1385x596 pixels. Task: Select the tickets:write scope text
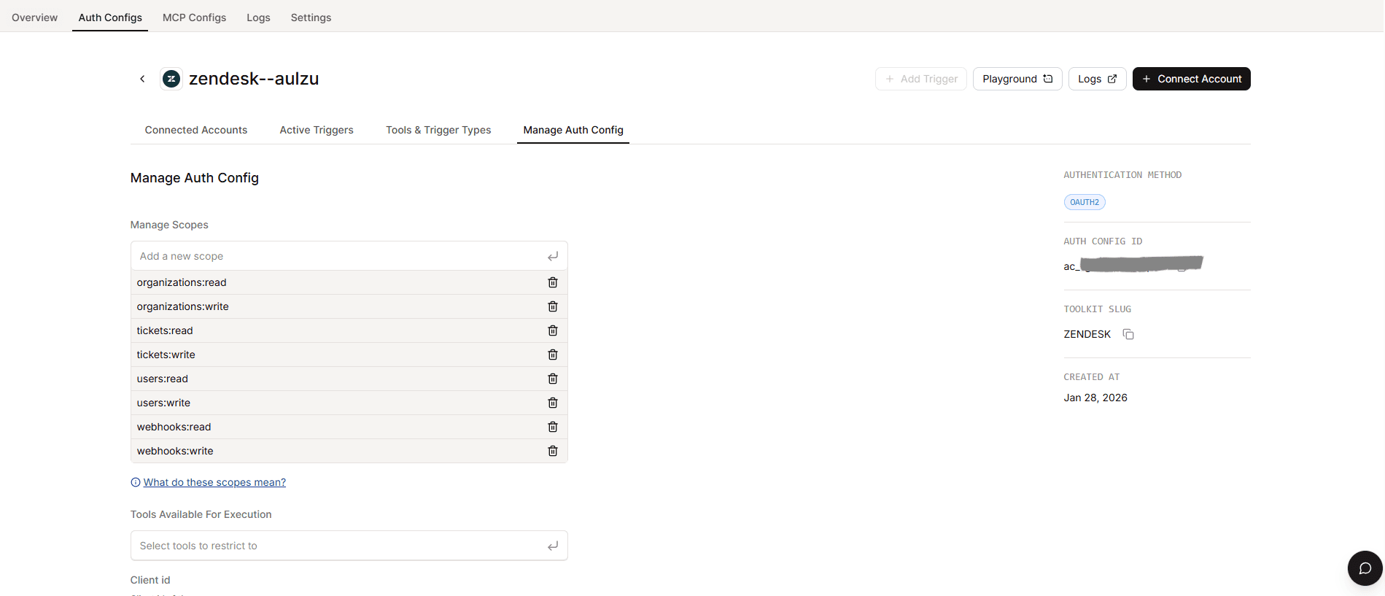click(x=166, y=355)
